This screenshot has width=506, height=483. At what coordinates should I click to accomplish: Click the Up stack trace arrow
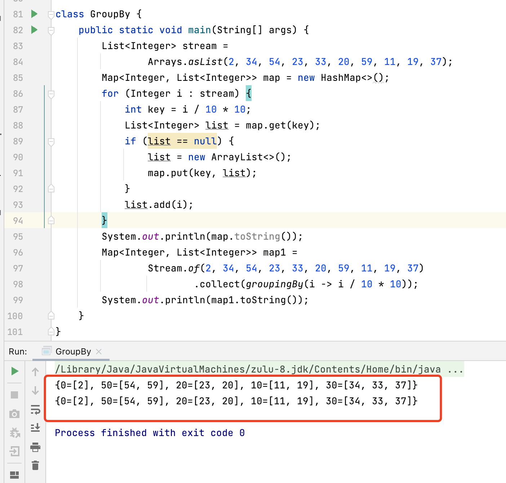[x=35, y=372]
